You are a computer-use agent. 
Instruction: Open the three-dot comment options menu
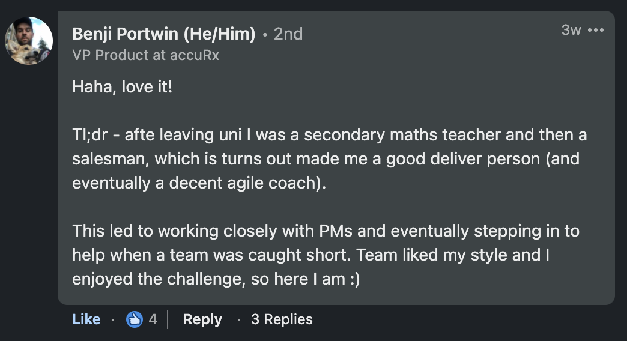[x=595, y=30]
